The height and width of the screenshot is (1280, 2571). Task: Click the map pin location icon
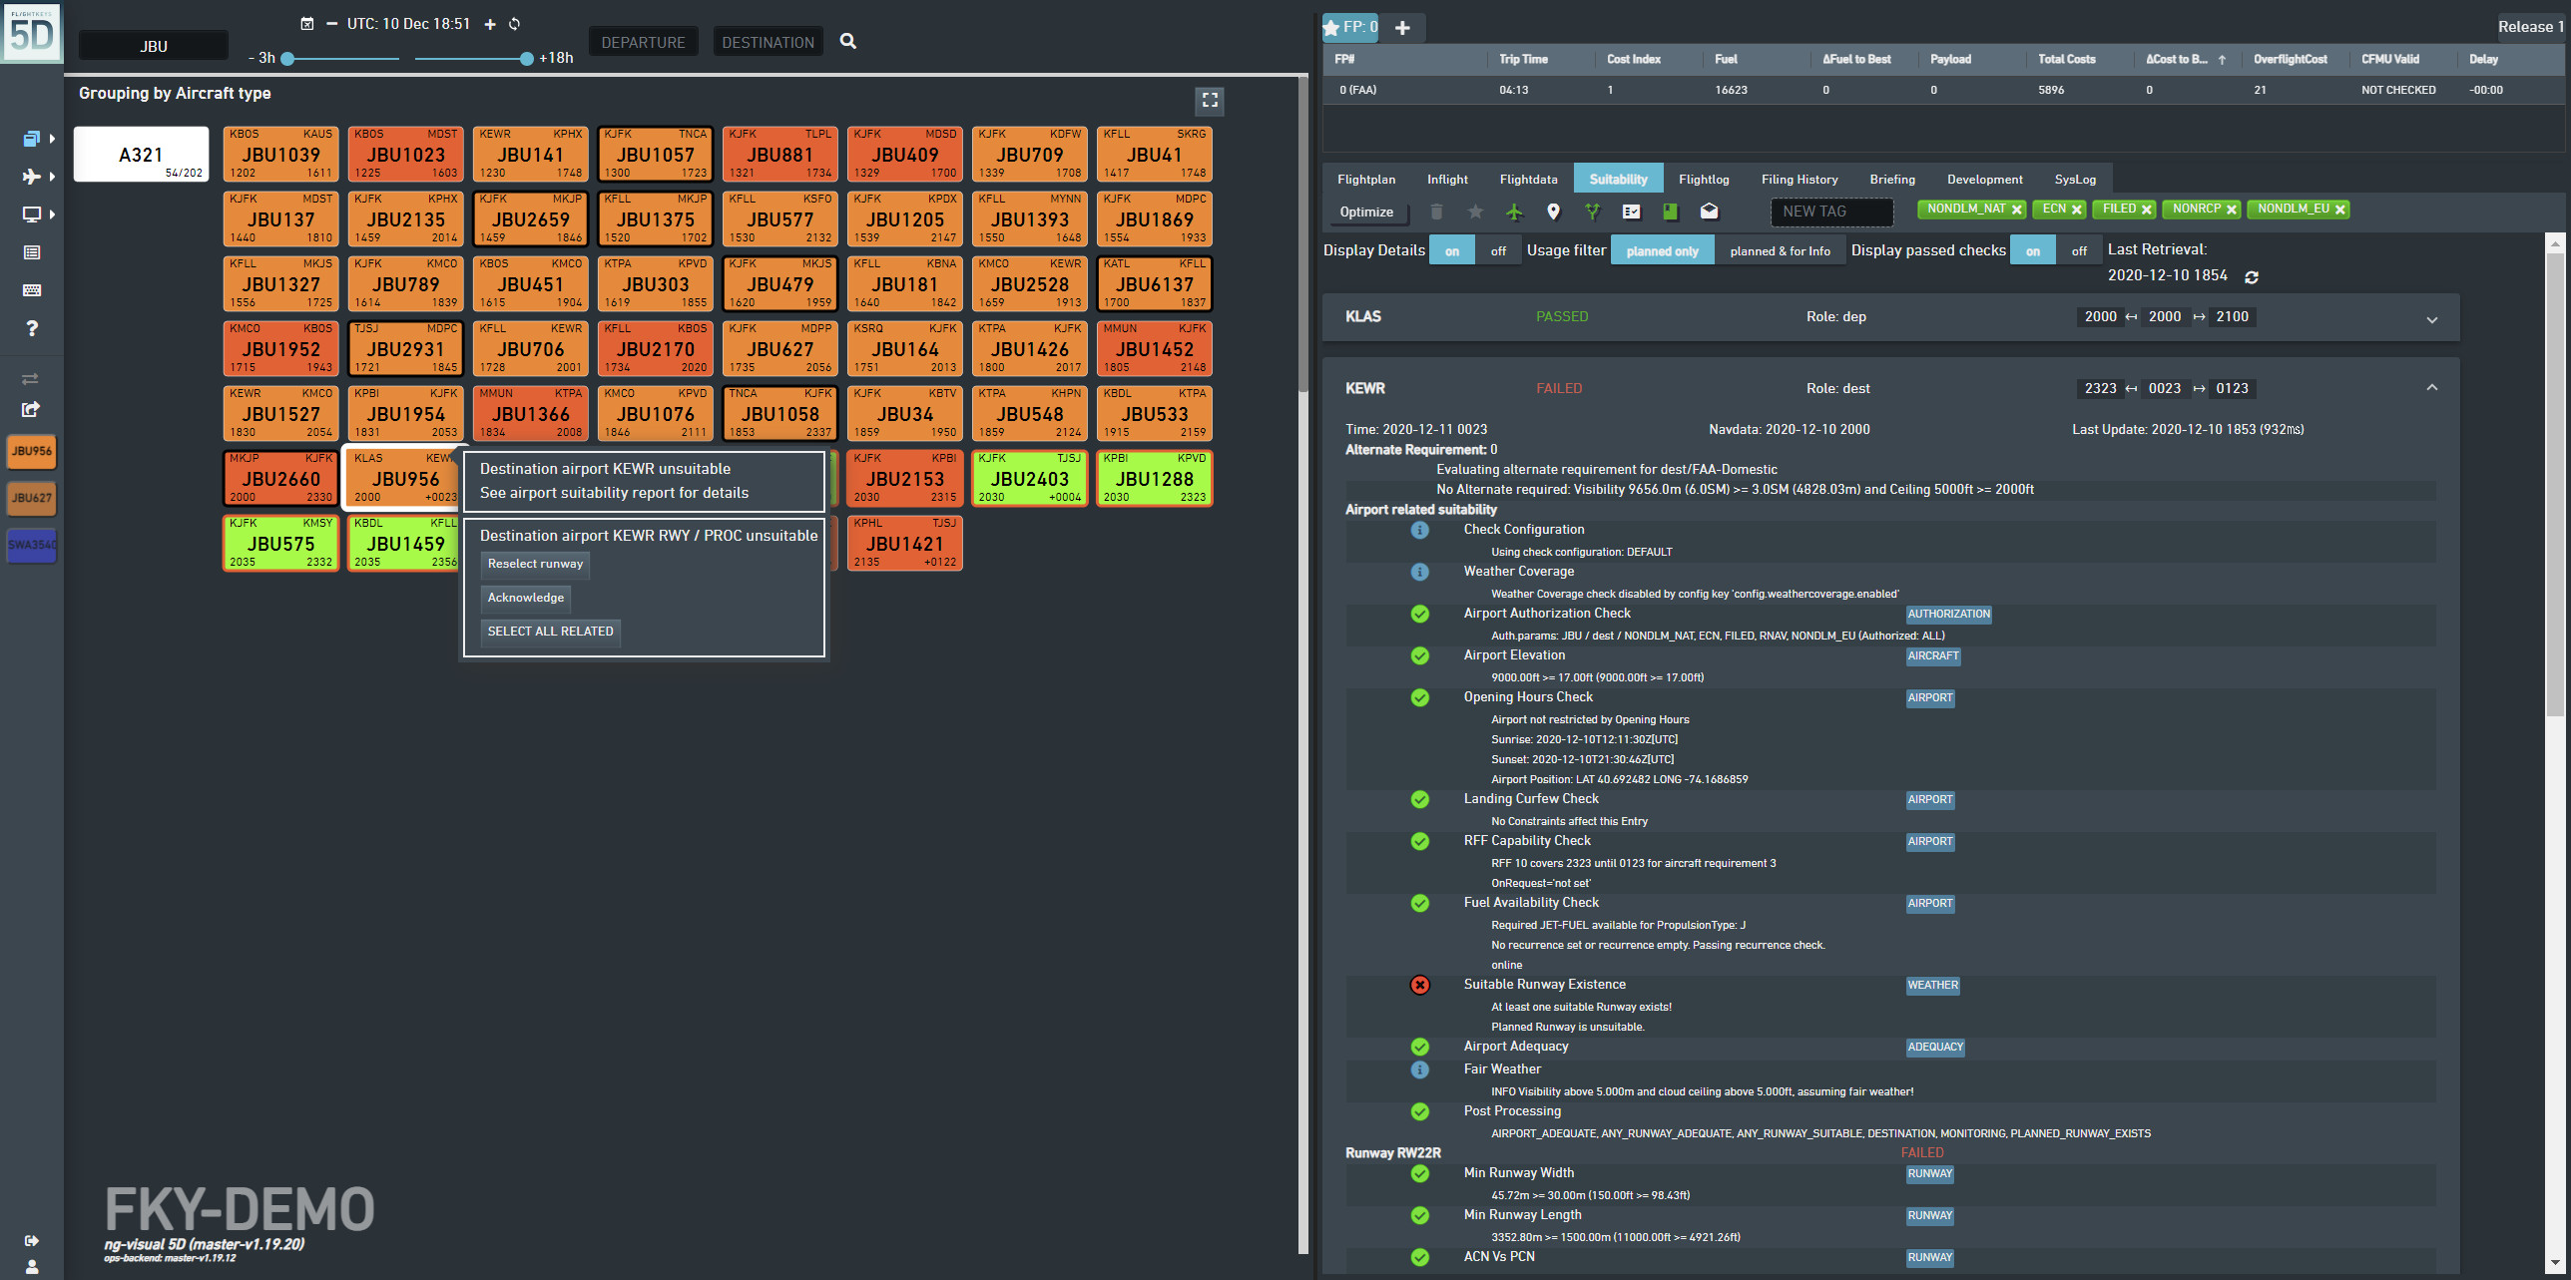coord(1553,212)
